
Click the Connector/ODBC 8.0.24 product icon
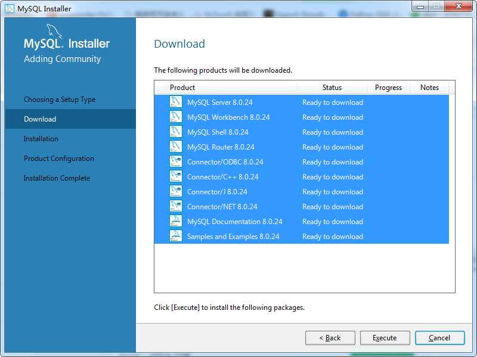[x=175, y=162]
